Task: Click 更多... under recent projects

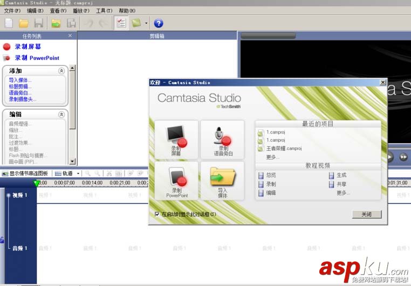Action: coord(272,157)
